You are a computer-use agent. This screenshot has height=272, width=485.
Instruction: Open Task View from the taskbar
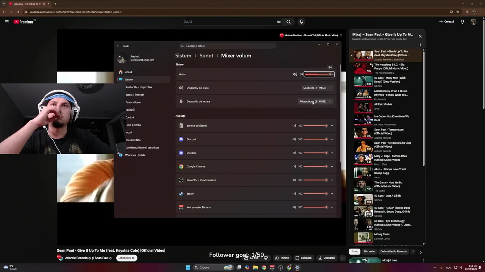pos(239,267)
